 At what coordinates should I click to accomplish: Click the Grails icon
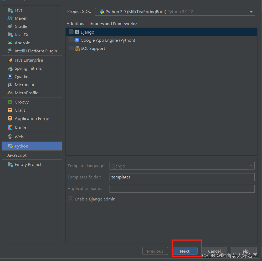click(10, 110)
